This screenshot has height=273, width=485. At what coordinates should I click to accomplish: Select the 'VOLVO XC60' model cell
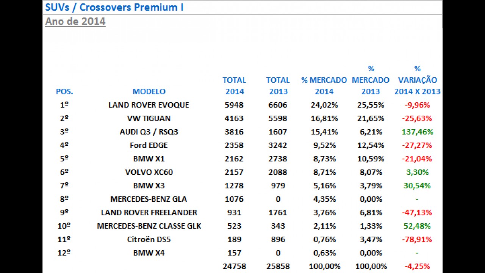tap(149, 172)
